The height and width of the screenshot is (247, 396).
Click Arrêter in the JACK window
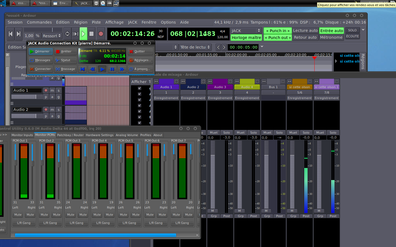point(65,51)
